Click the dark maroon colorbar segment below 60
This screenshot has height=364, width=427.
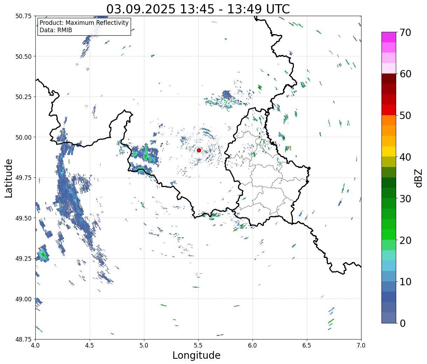(389, 79)
